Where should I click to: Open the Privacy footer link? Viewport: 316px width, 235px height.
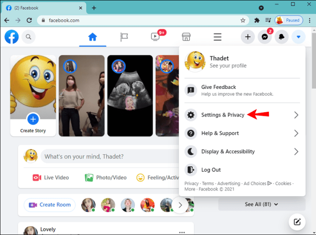coord(191,183)
